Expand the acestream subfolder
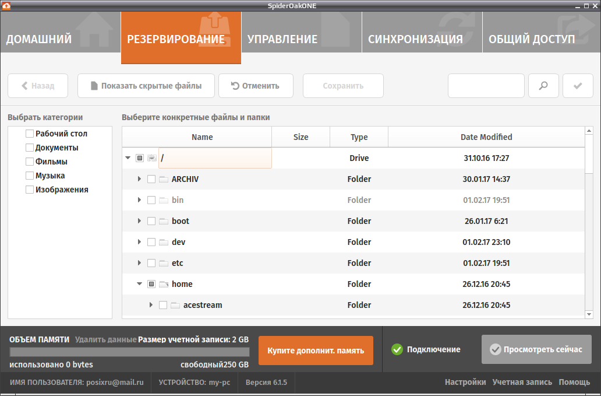 (x=151, y=304)
